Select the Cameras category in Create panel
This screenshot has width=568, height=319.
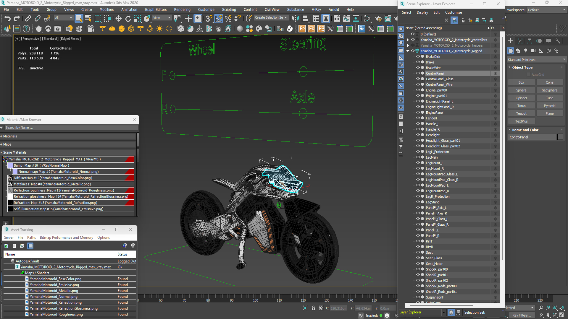(x=533, y=51)
